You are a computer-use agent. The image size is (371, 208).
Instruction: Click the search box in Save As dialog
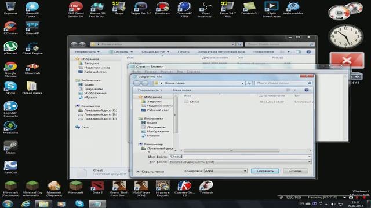tap(284, 83)
